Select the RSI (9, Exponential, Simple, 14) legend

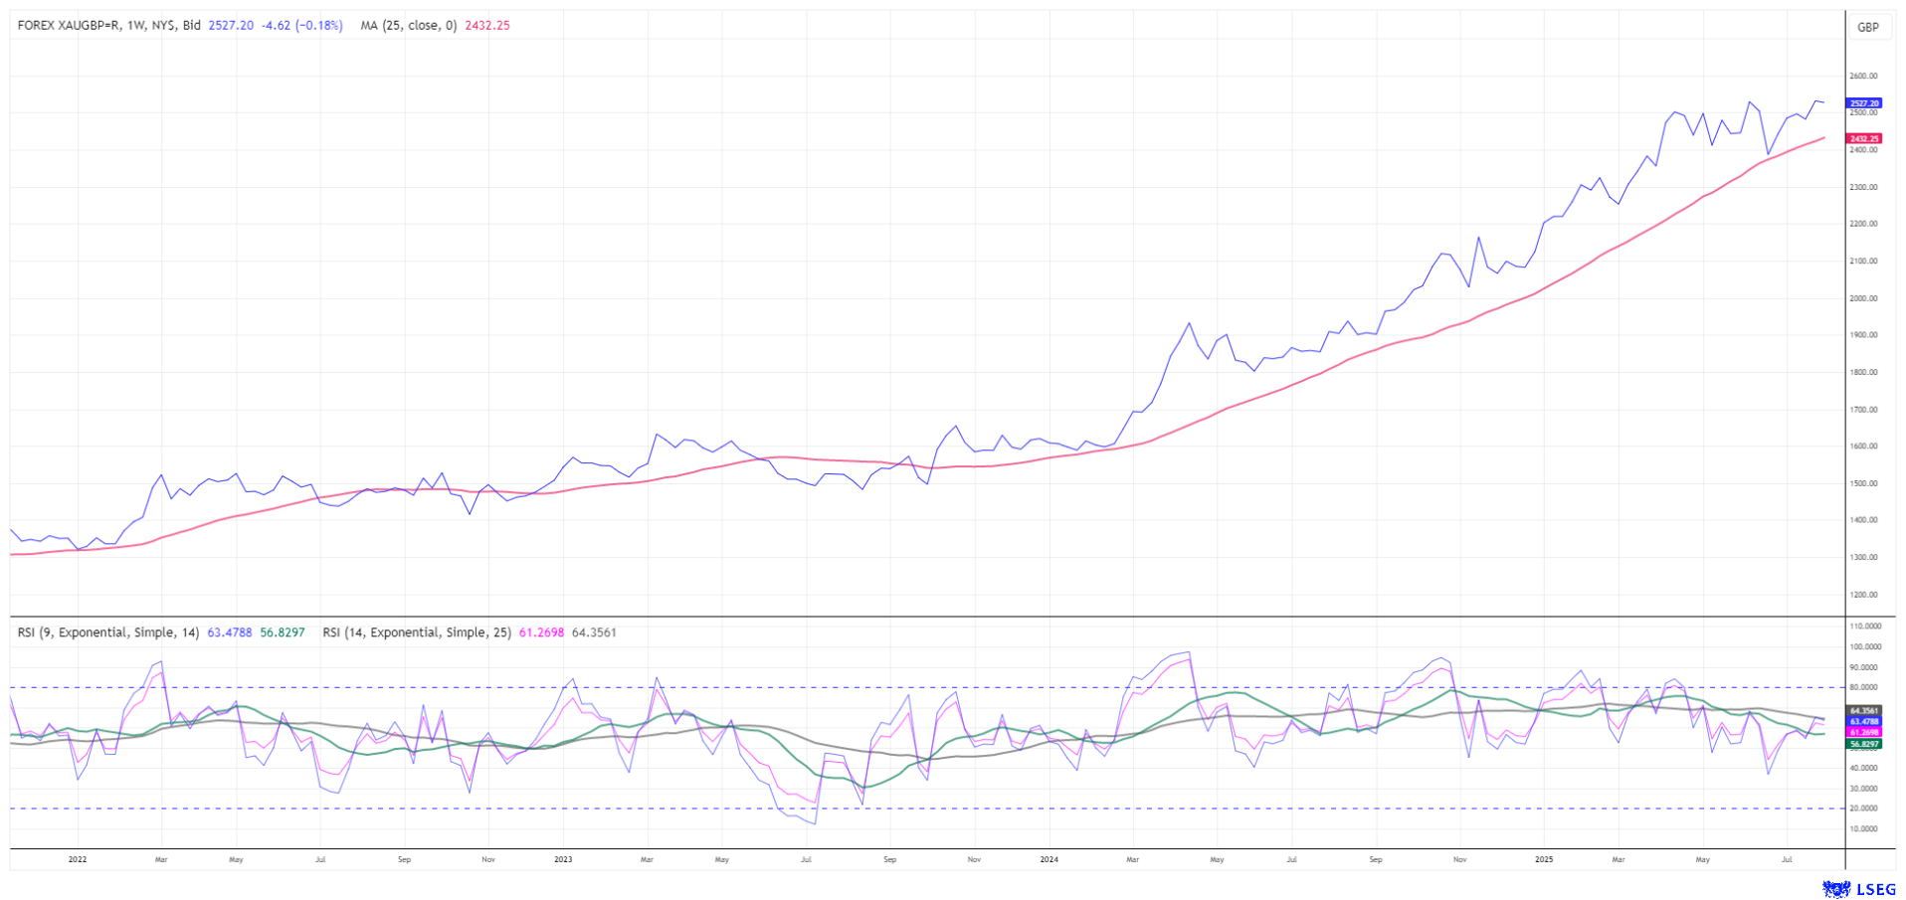pyautogui.click(x=108, y=632)
